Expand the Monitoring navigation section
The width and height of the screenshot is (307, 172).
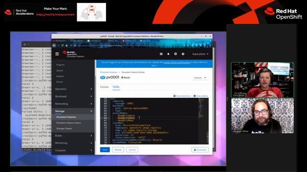pos(73,143)
